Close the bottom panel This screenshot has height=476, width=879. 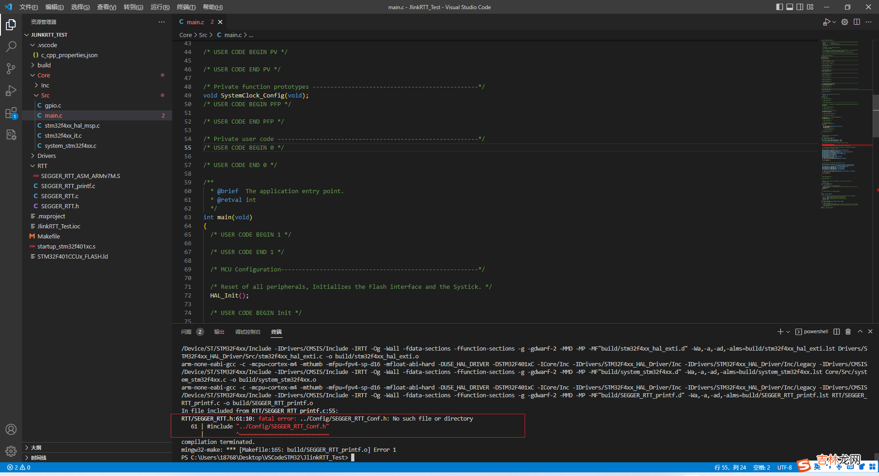(x=870, y=331)
